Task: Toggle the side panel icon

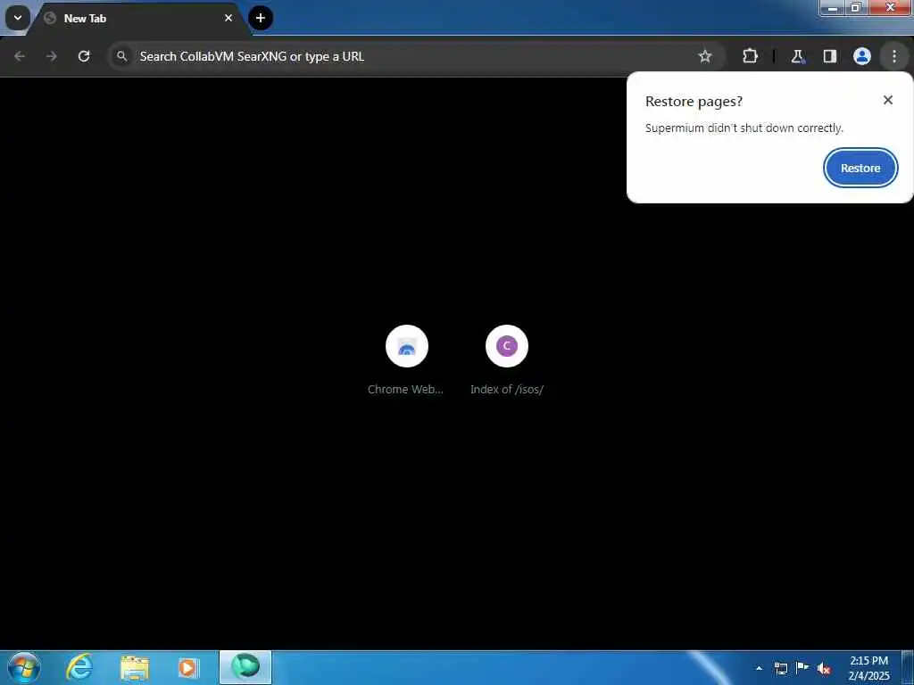Action: (x=830, y=56)
